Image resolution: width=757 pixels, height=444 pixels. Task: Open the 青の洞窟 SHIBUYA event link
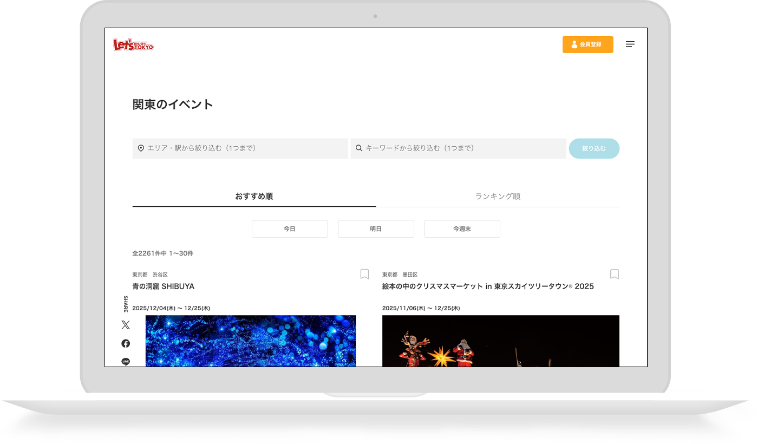coord(163,286)
